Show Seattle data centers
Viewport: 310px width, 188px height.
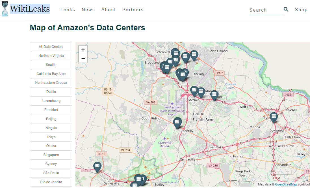[51, 65]
